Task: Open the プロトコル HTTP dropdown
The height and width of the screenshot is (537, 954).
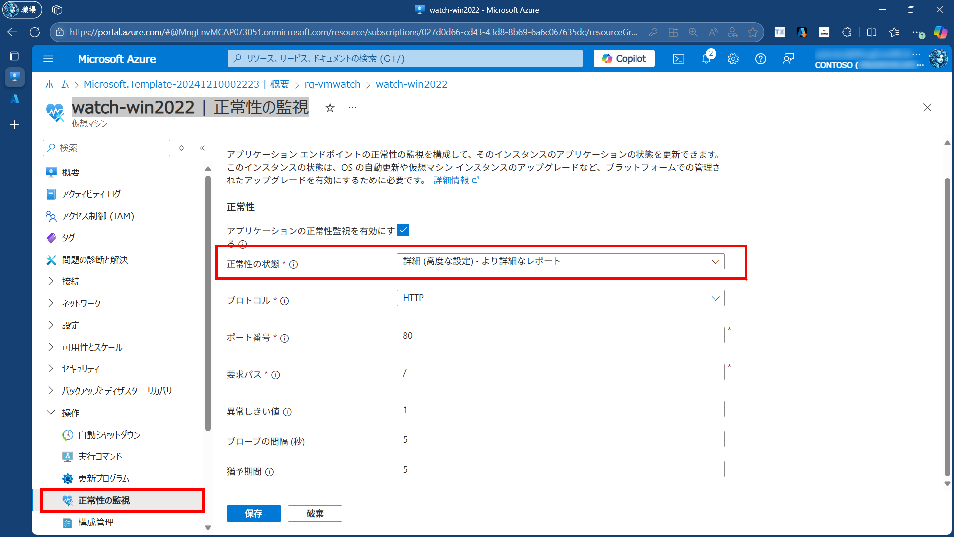Action: click(x=560, y=298)
